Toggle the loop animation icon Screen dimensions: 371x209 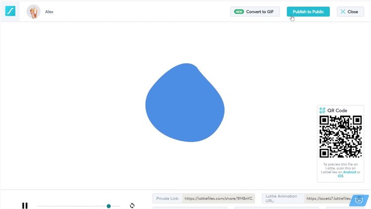pos(132,206)
